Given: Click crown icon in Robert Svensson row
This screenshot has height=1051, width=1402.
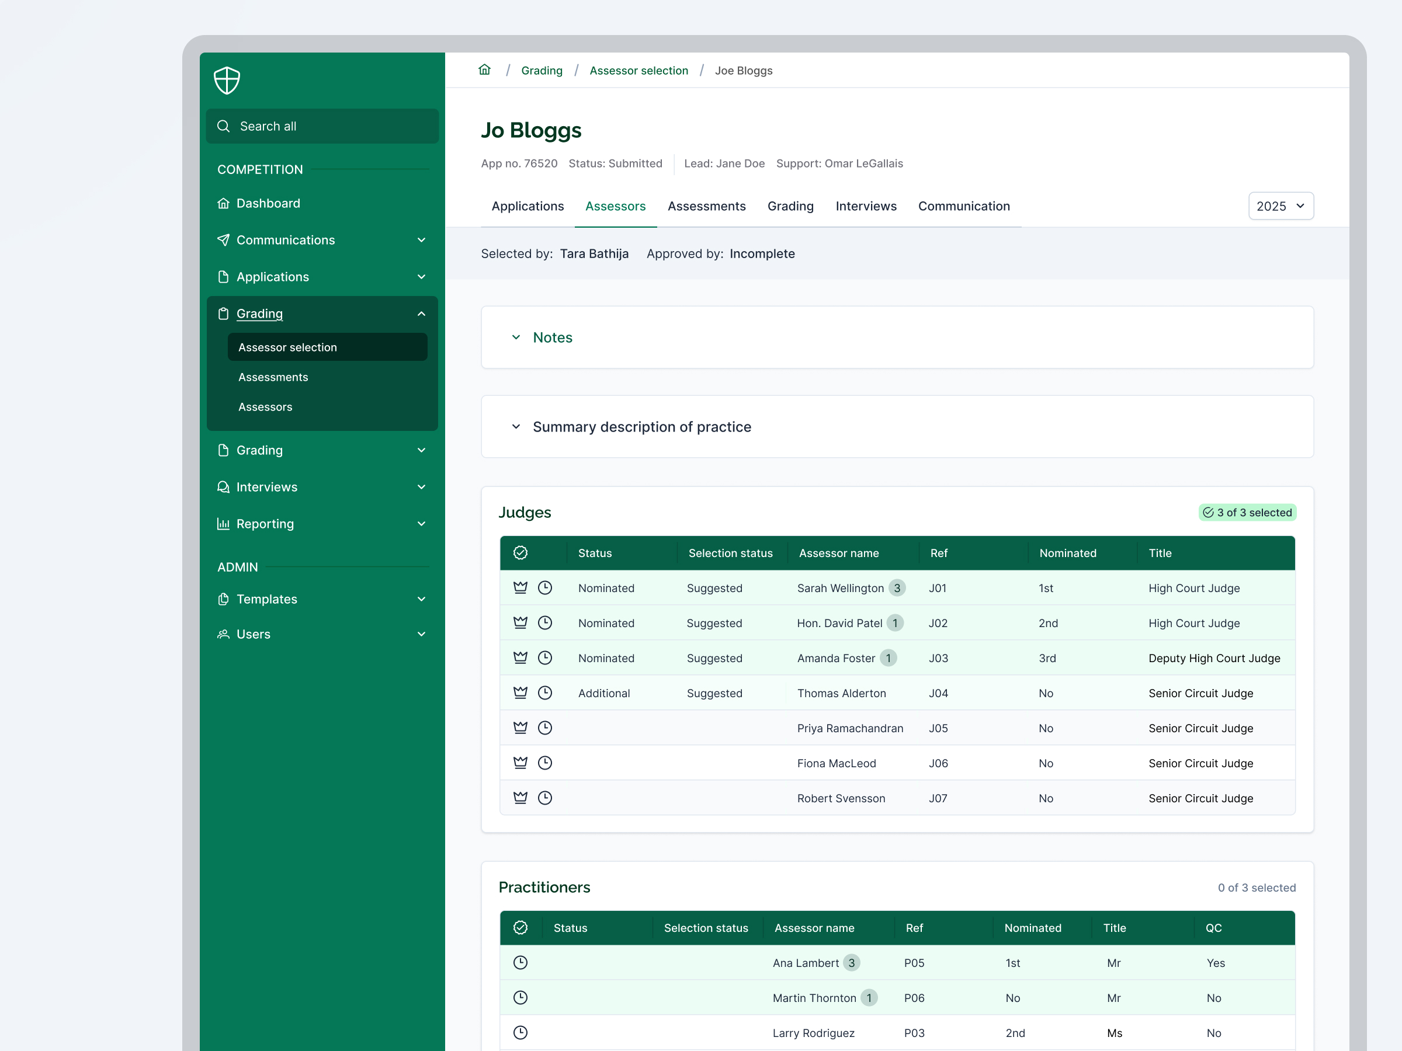Looking at the screenshot, I should [520, 798].
